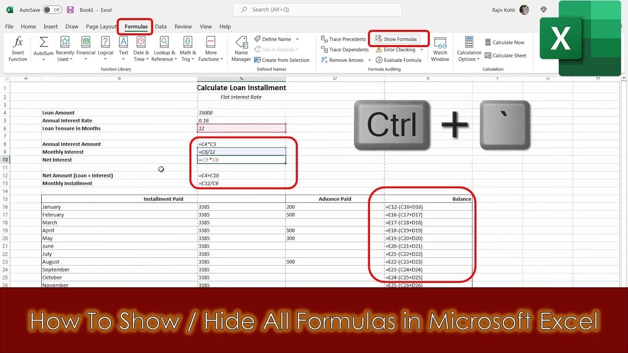Screen dimensions: 628x353
Task: Click Create from Selection
Action: point(283,60)
